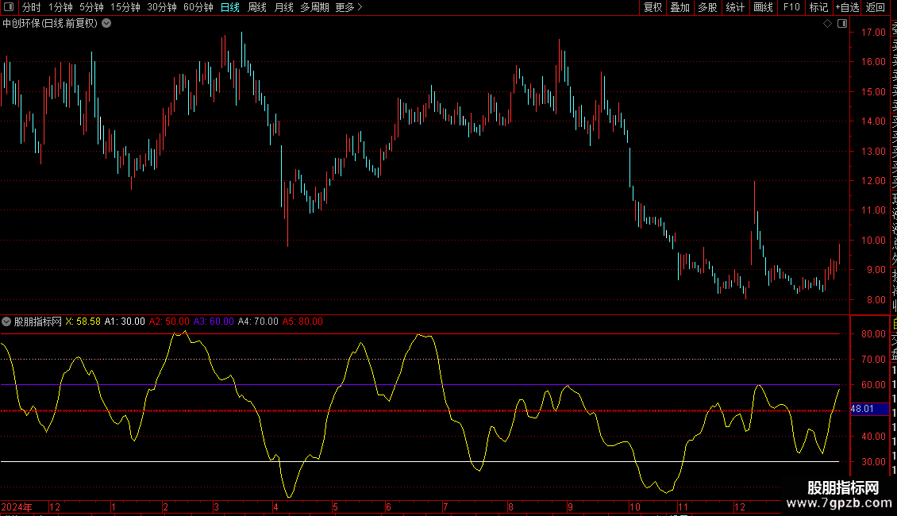Select the 30分钟 period tab
Screen dimensions: 897x516
coord(162,7)
